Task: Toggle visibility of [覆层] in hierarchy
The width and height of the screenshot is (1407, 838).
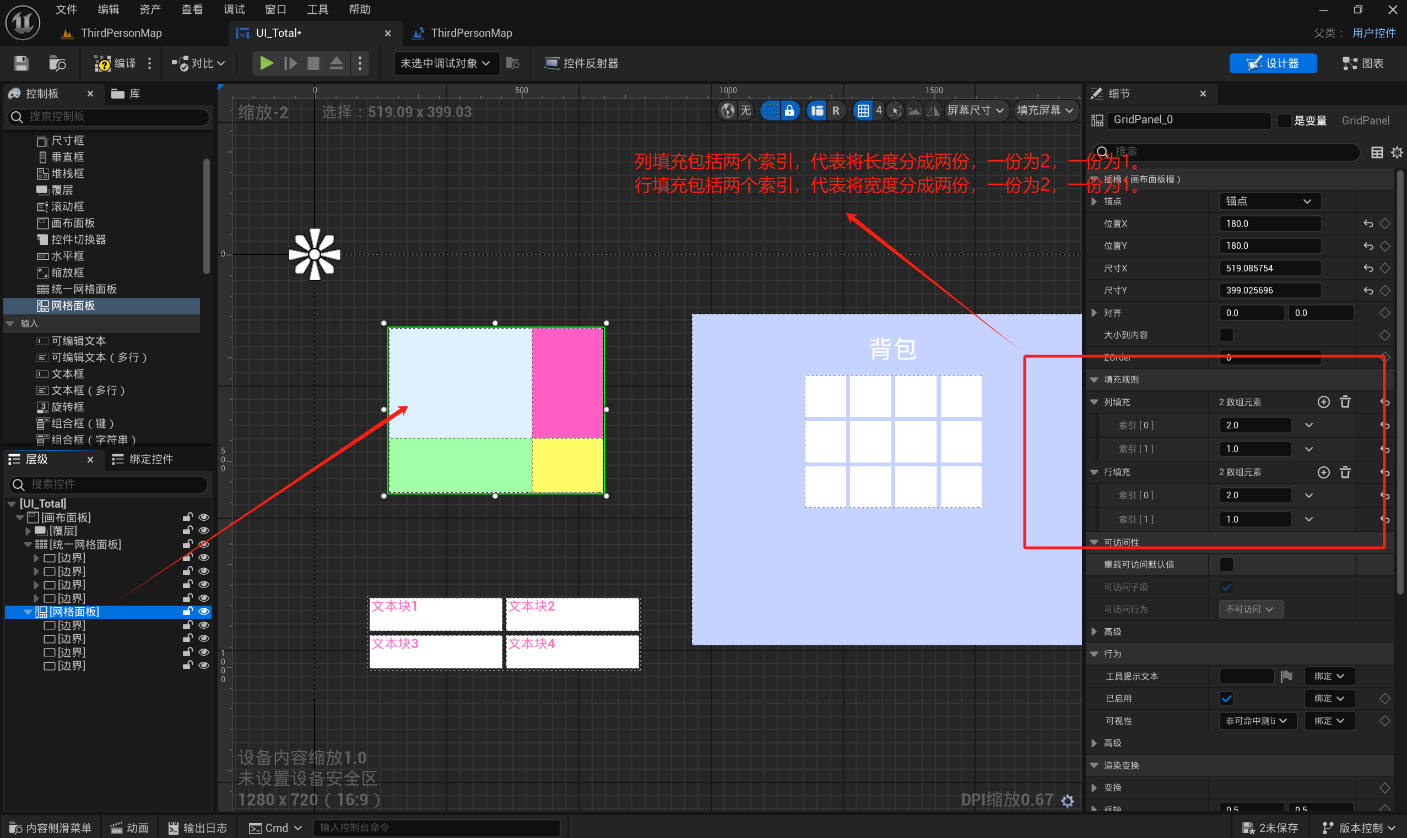Action: (x=204, y=531)
